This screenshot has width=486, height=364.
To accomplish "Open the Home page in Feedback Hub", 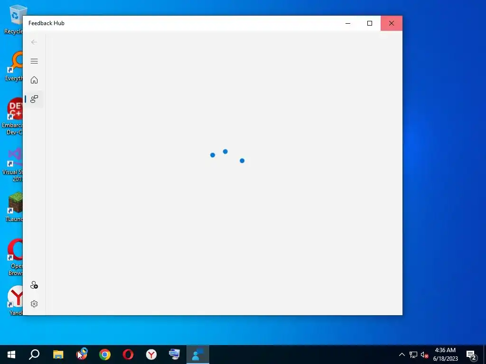I will pyautogui.click(x=34, y=80).
